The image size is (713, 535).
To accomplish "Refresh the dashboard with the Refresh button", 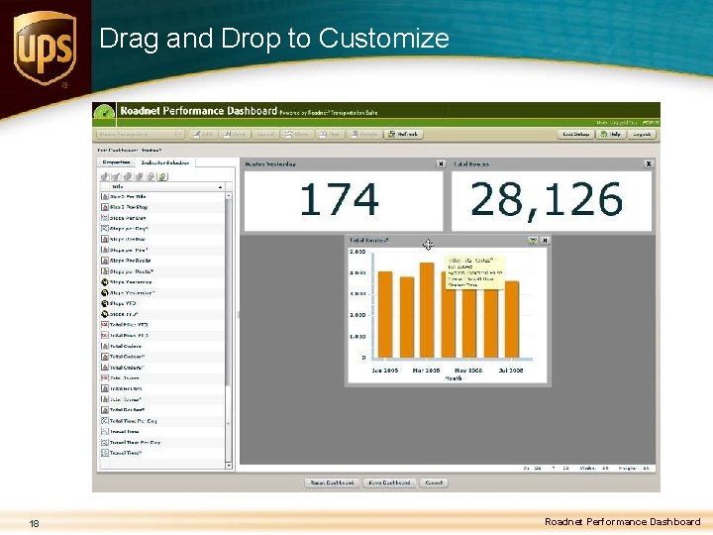I will [x=403, y=134].
